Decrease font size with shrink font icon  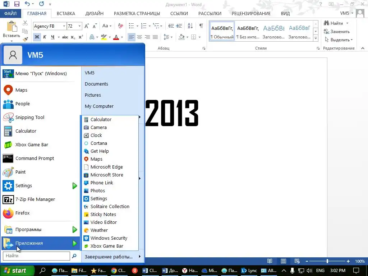(95, 26)
